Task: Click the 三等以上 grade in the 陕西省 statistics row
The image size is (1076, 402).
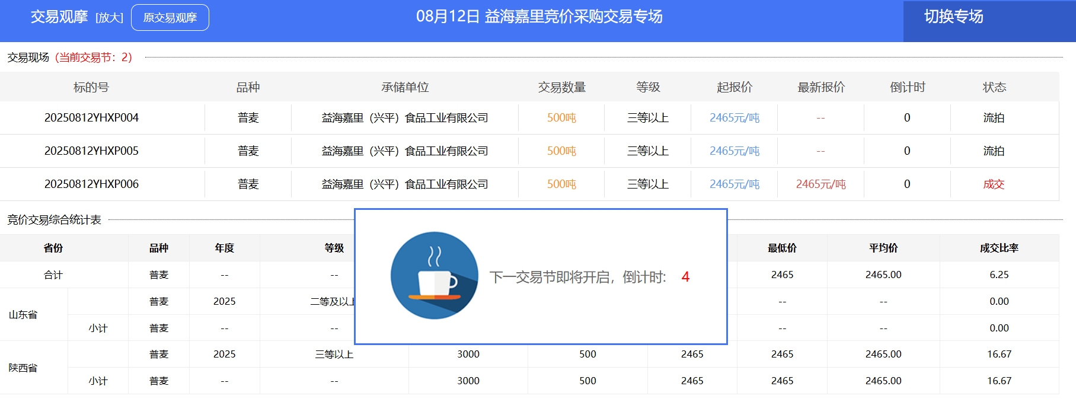Action: (x=334, y=355)
